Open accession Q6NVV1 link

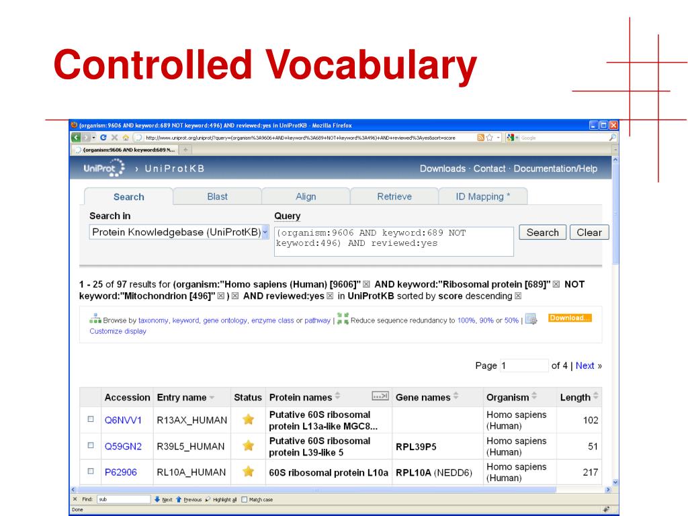pos(123,420)
